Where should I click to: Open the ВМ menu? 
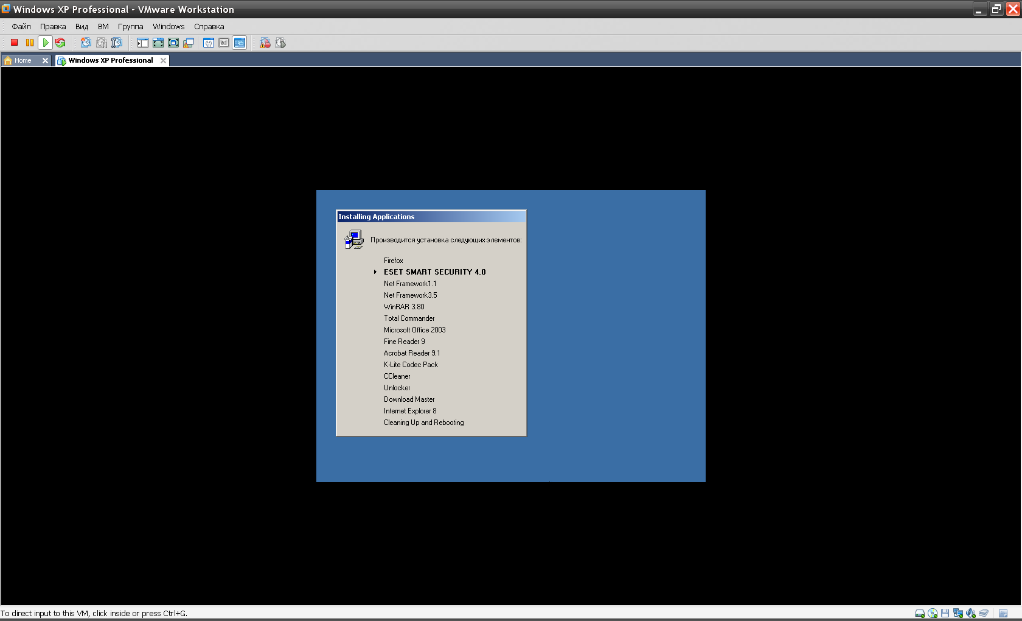(103, 26)
